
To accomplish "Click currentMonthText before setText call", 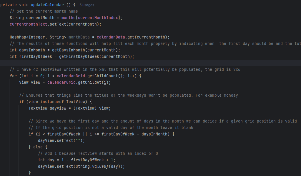I will 28,24.
